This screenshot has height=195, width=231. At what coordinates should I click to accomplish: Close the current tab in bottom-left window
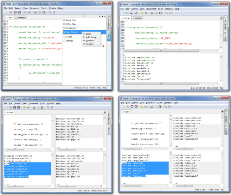coord(105,112)
